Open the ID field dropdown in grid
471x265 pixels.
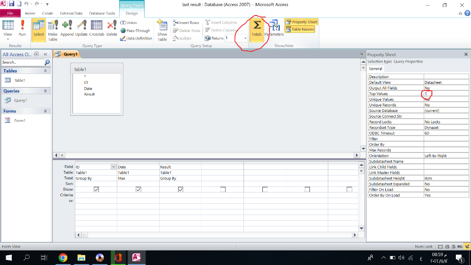[x=114, y=167]
